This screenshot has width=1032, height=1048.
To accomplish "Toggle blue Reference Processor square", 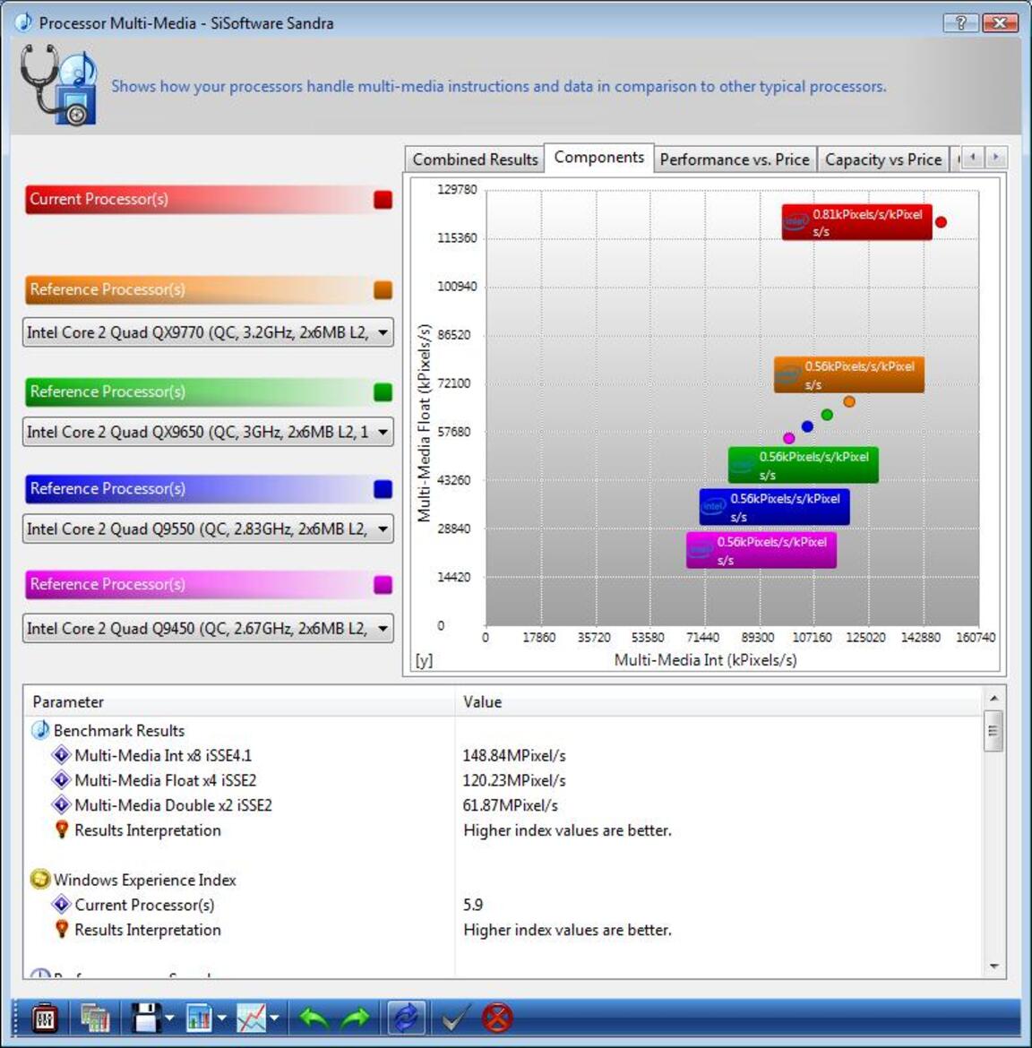I will click(x=383, y=489).
